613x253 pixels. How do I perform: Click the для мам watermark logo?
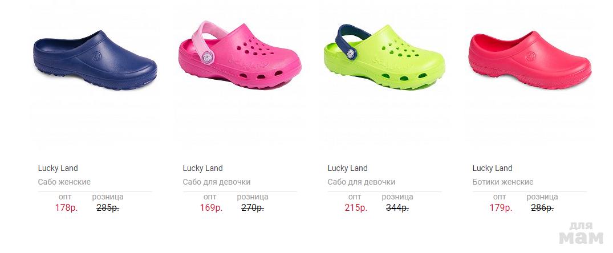[x=581, y=233]
